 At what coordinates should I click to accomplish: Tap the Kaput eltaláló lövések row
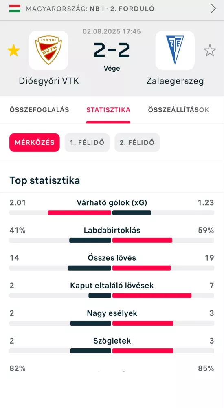(x=112, y=290)
